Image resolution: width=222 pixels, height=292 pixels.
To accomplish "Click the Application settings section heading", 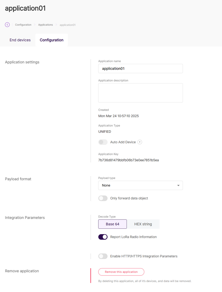I will [x=22, y=62].
